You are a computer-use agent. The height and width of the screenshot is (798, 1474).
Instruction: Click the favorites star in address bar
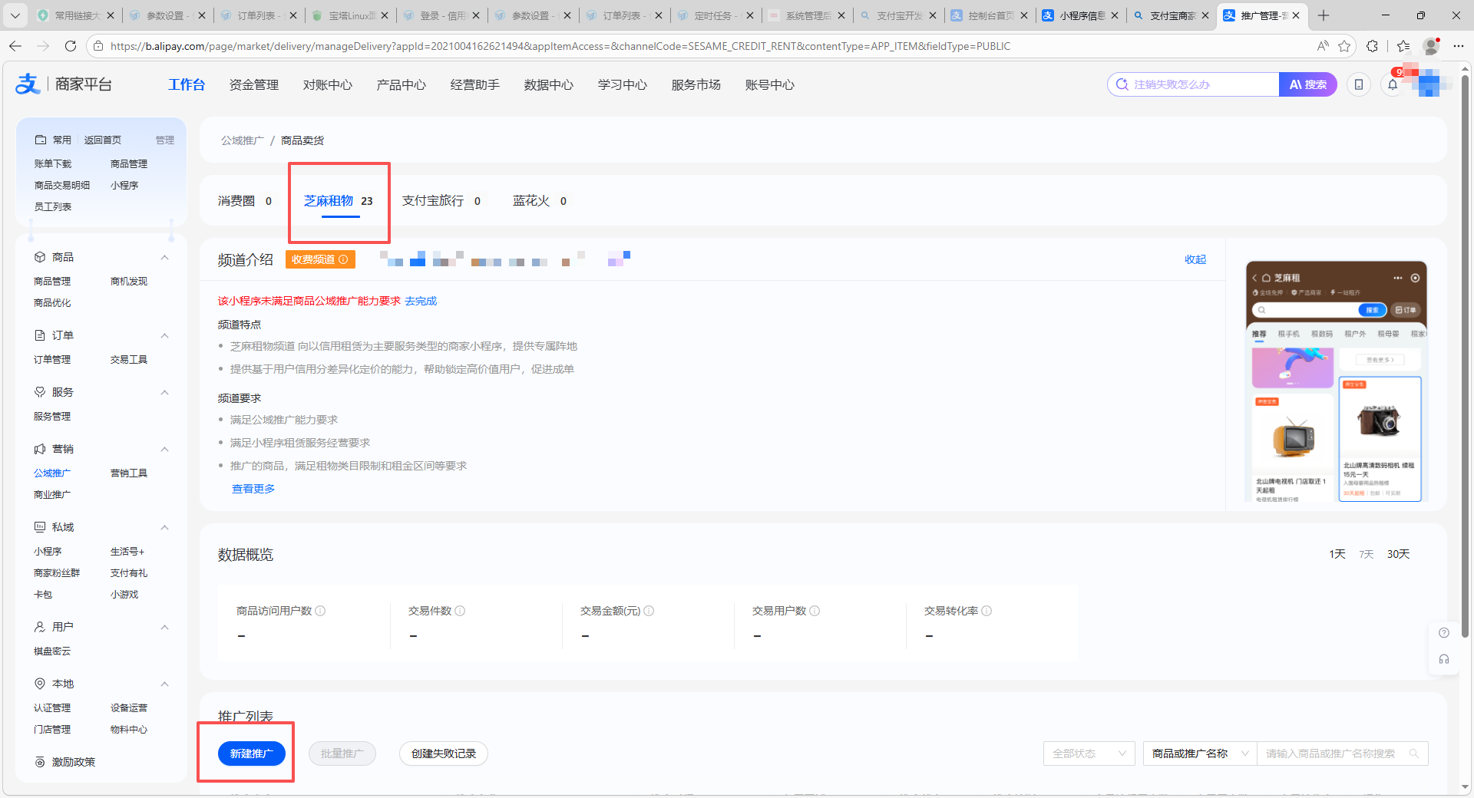click(1344, 46)
